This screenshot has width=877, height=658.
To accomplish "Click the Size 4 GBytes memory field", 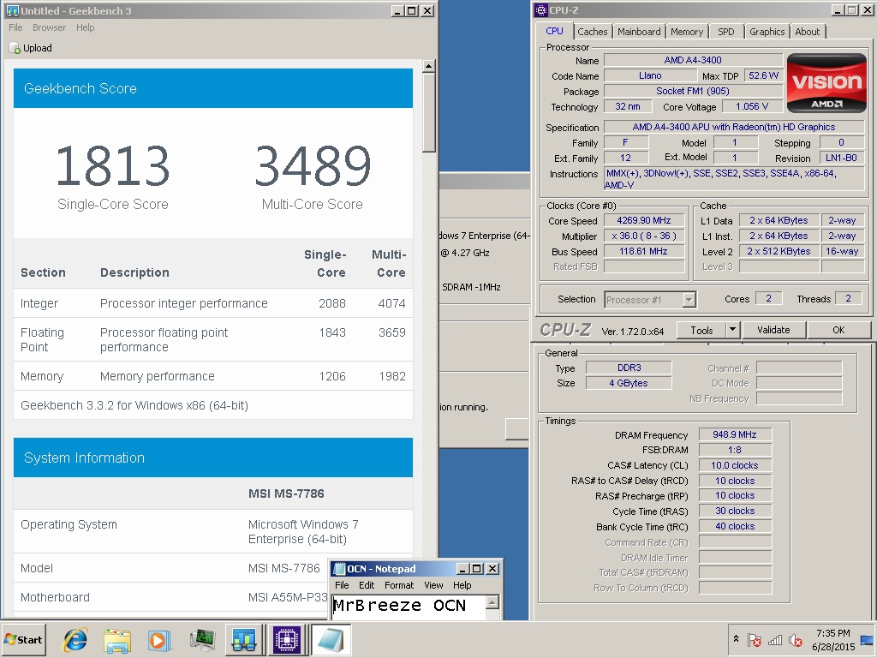I will coord(629,383).
